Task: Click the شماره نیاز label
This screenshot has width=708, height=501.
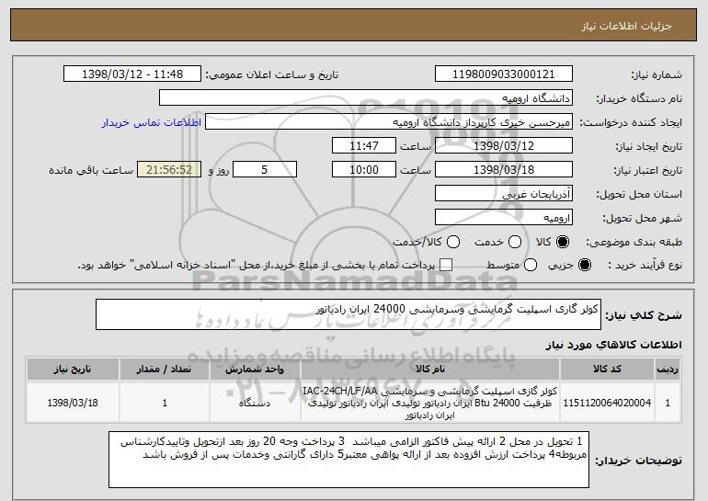Action: pos(657,74)
